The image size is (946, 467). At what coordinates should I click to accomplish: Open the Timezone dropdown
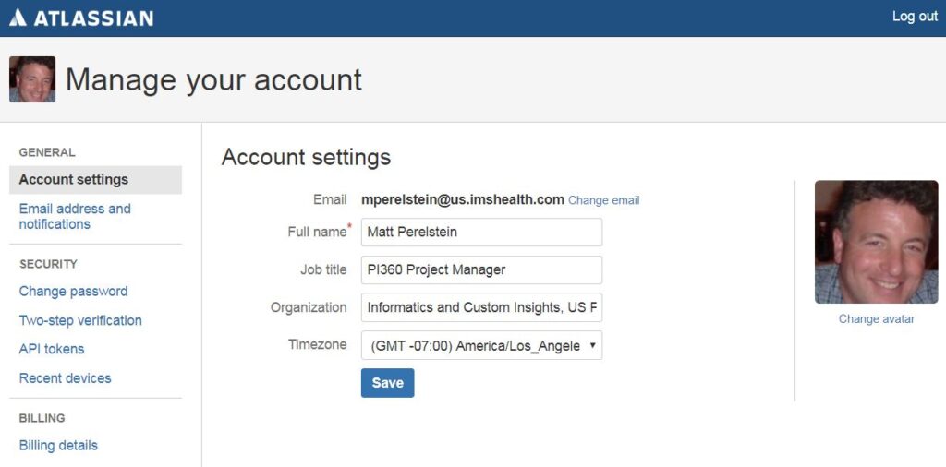(481, 345)
